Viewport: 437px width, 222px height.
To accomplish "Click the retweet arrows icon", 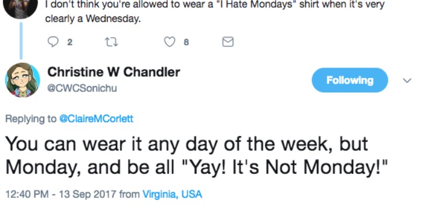I will (x=111, y=42).
